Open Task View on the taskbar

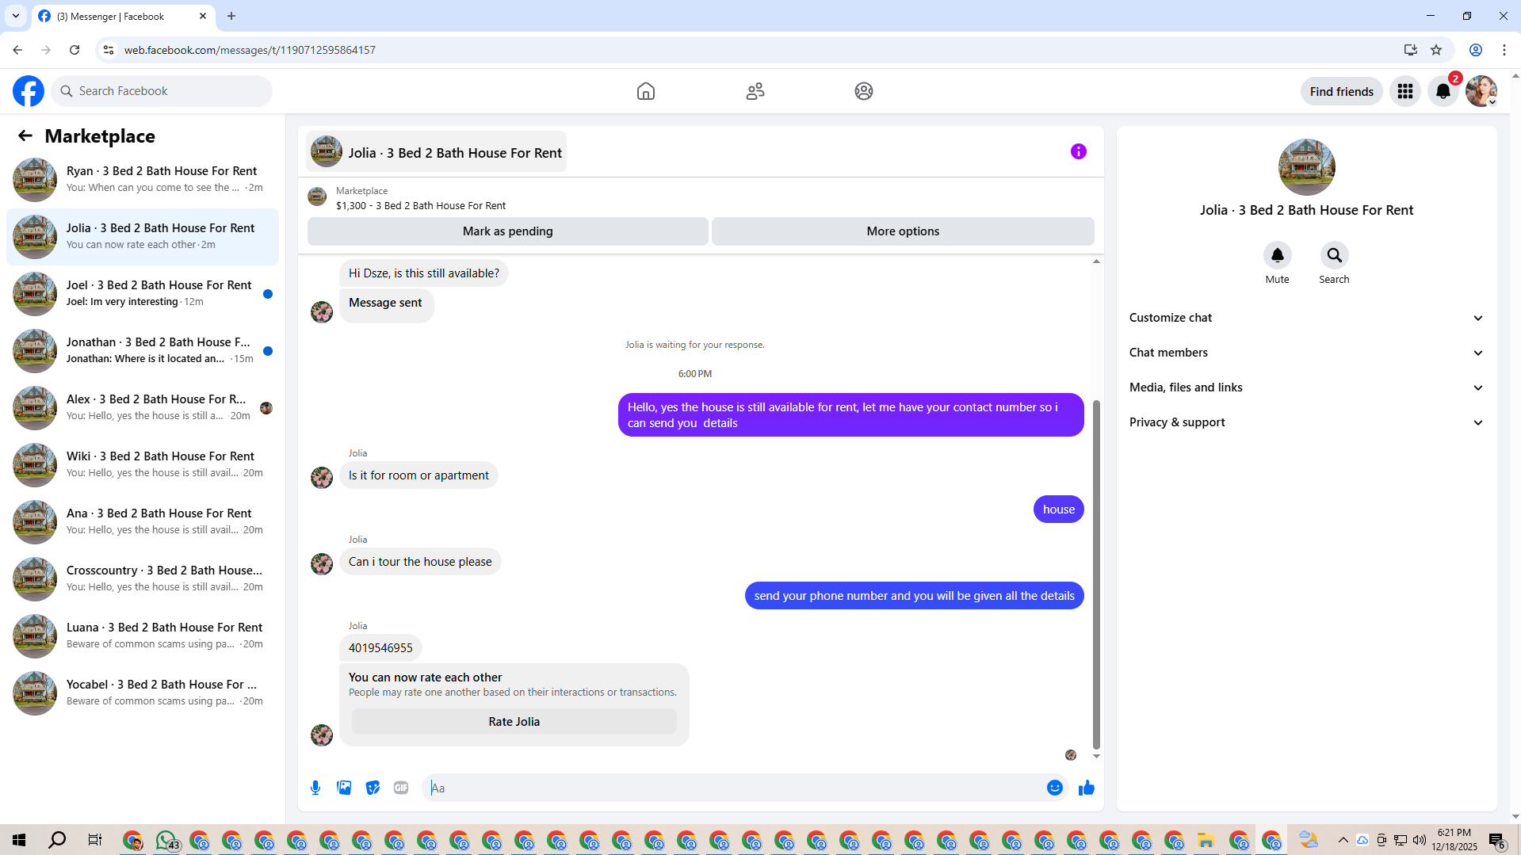(94, 840)
